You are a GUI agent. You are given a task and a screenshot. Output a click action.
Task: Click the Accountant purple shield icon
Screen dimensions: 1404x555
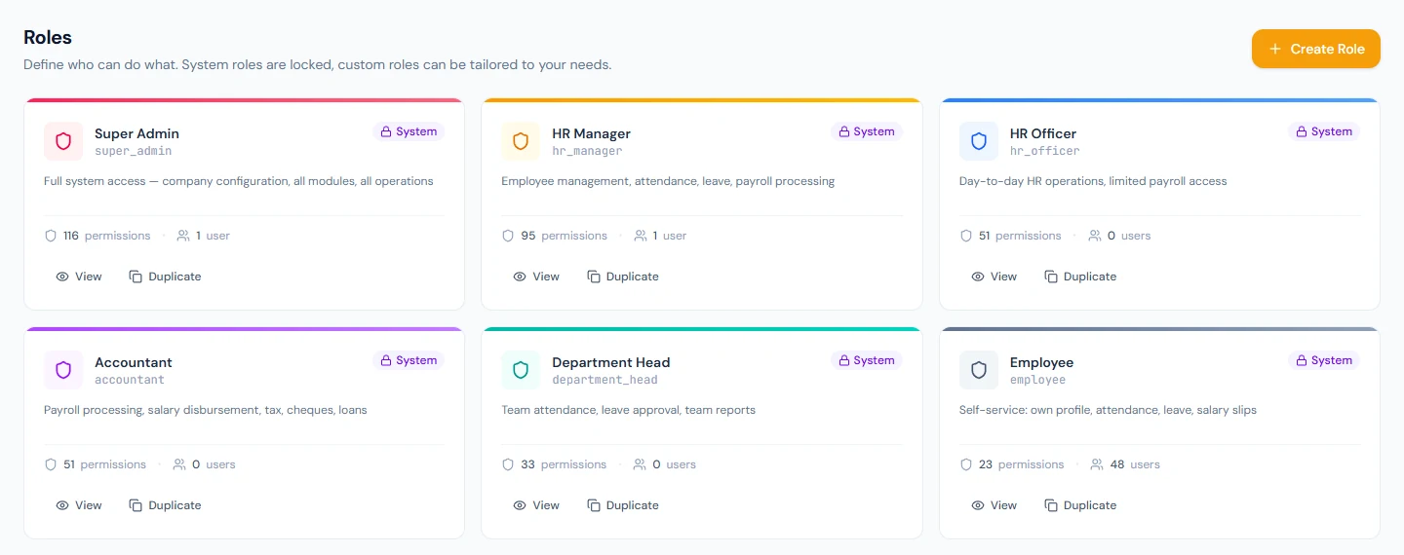pos(63,370)
